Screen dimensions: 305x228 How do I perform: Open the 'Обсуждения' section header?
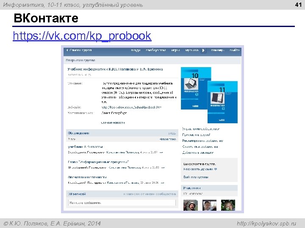[79, 133]
